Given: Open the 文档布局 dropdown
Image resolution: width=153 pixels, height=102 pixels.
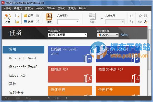Looking at the screenshot, I should (x=115, y=22).
